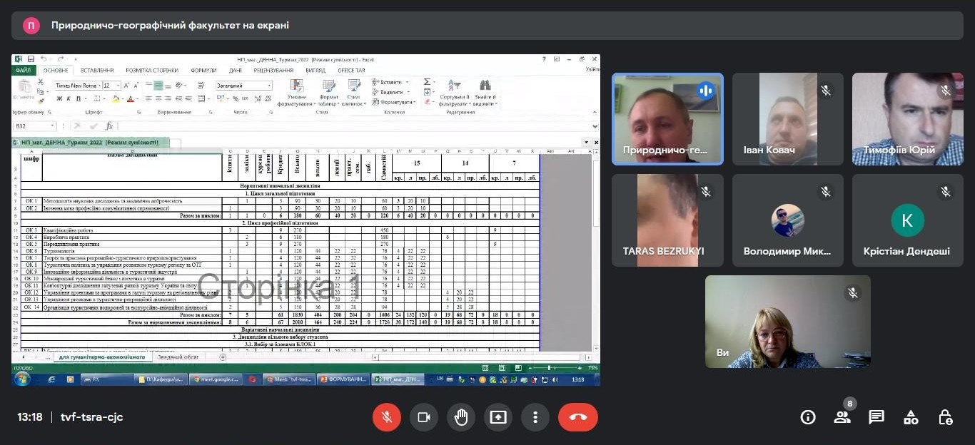Toggle italic К formatting
Viewport: 975px width, 445px height.
[69, 98]
